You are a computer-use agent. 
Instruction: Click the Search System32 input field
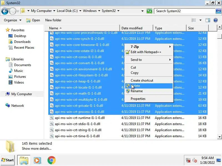pos(185,11)
